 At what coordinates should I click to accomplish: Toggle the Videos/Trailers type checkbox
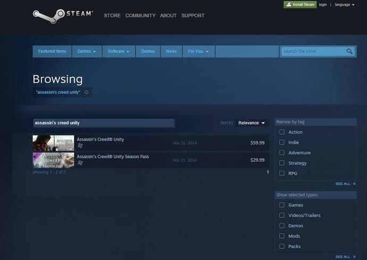coord(282,215)
